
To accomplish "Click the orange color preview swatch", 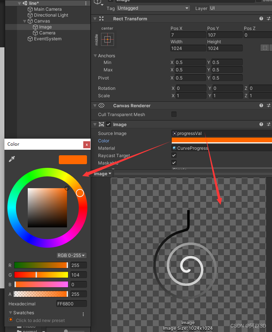I will (x=73, y=160).
